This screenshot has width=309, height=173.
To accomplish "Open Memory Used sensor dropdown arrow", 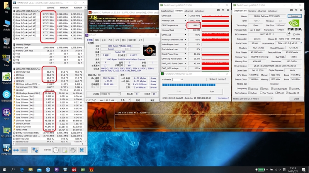I will 185,30.
